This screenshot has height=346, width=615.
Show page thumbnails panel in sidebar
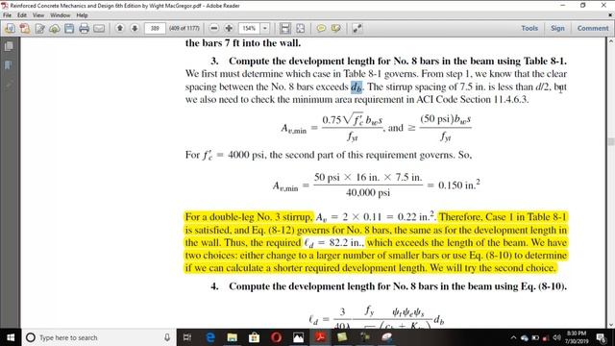coord(9,46)
